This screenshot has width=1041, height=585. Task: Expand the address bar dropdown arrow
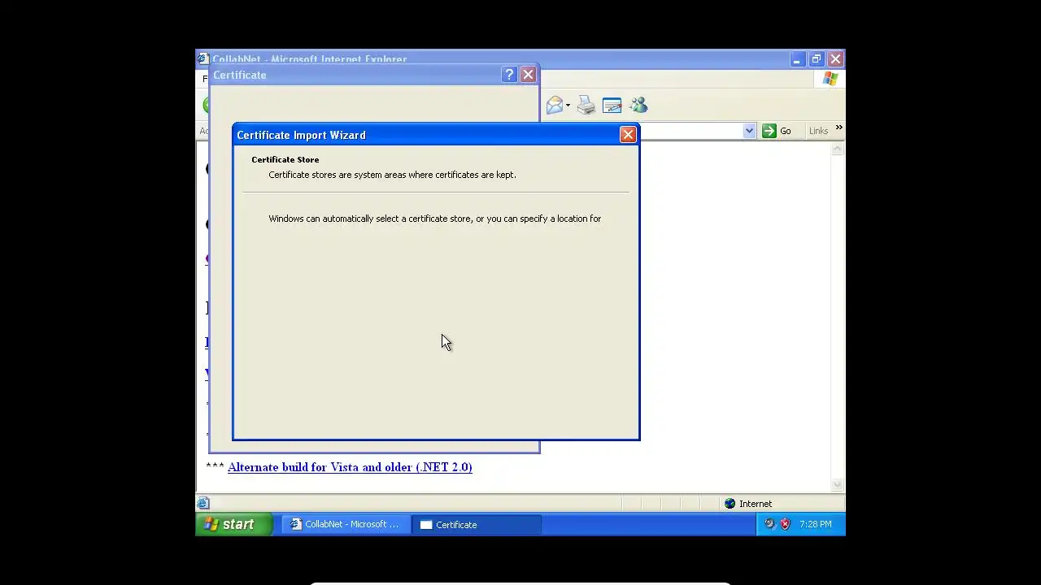click(x=749, y=131)
